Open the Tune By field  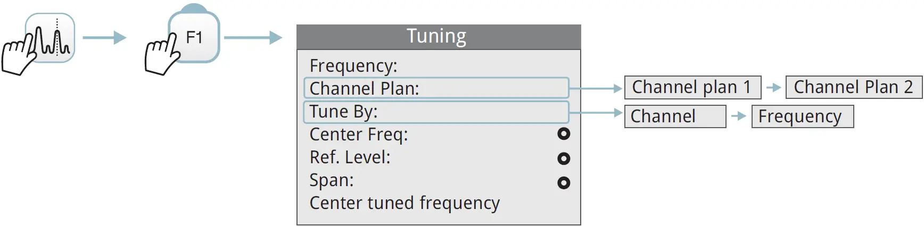point(436,112)
